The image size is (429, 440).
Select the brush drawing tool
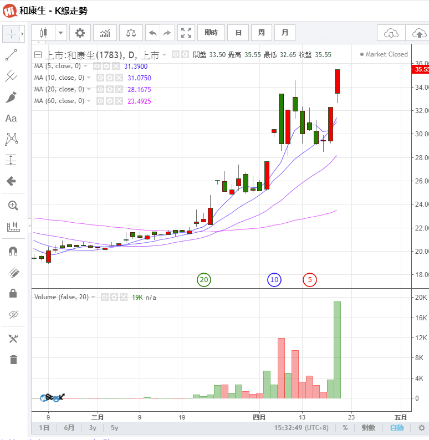click(11, 97)
